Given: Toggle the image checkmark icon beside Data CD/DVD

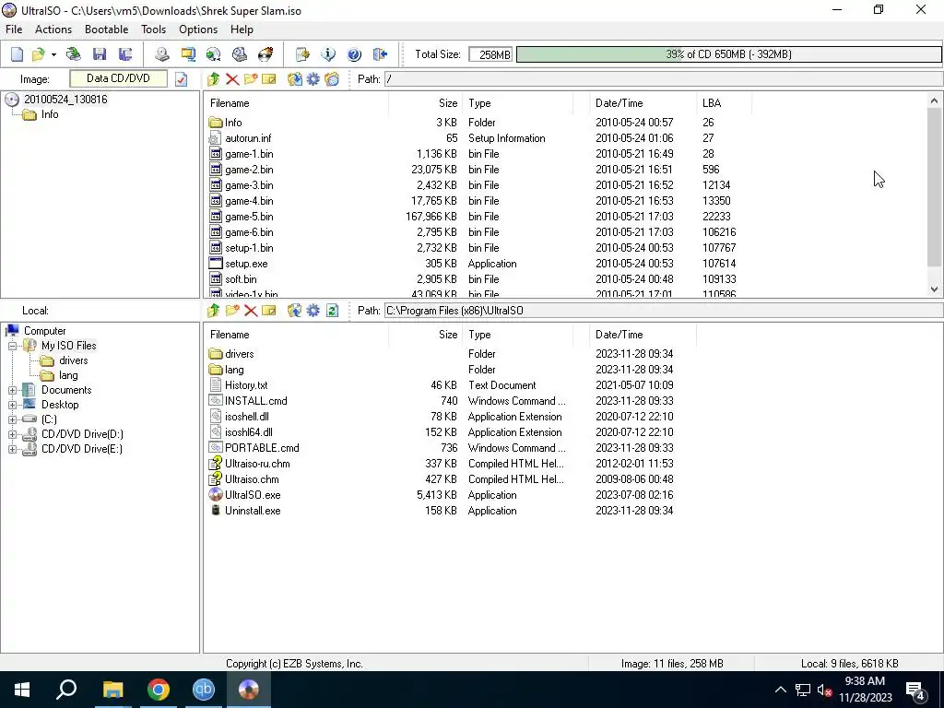Looking at the screenshot, I should tap(182, 79).
